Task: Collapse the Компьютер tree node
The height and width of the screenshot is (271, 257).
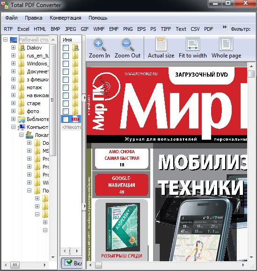Action: 13,127
